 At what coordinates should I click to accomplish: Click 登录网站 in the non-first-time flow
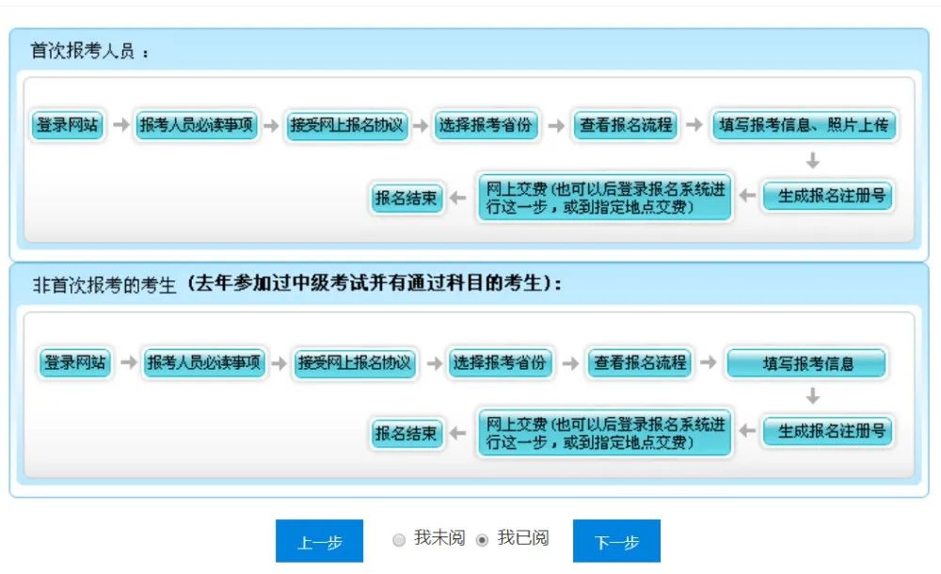pyautogui.click(x=75, y=361)
